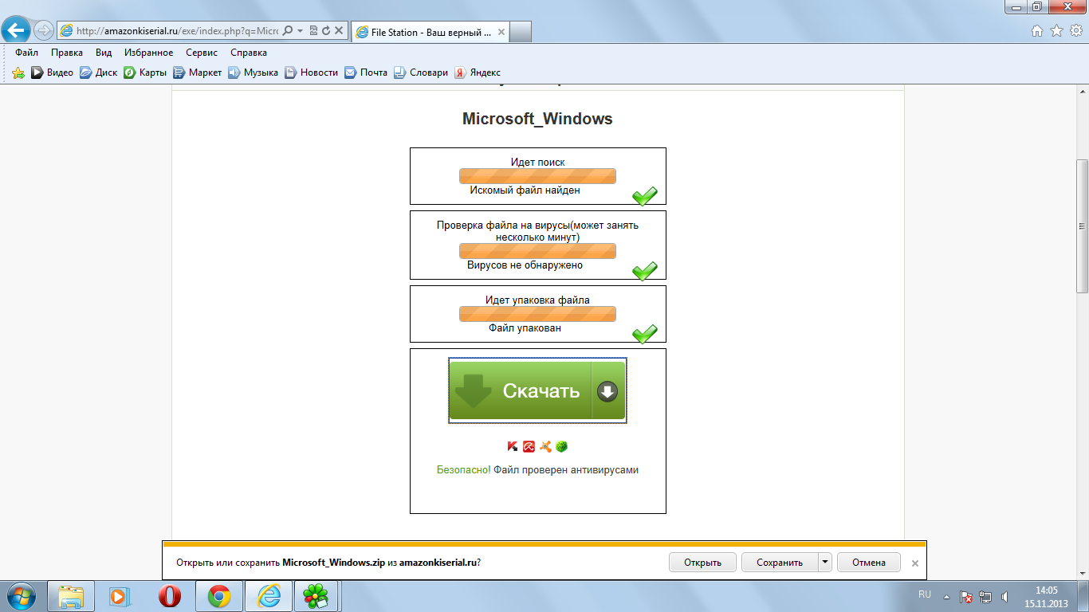Dismiss the download notification bar with X

tap(915, 563)
